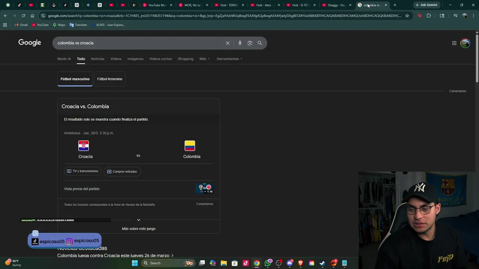
Task: Select the Fútbol masculino tab
Action: 75,79
